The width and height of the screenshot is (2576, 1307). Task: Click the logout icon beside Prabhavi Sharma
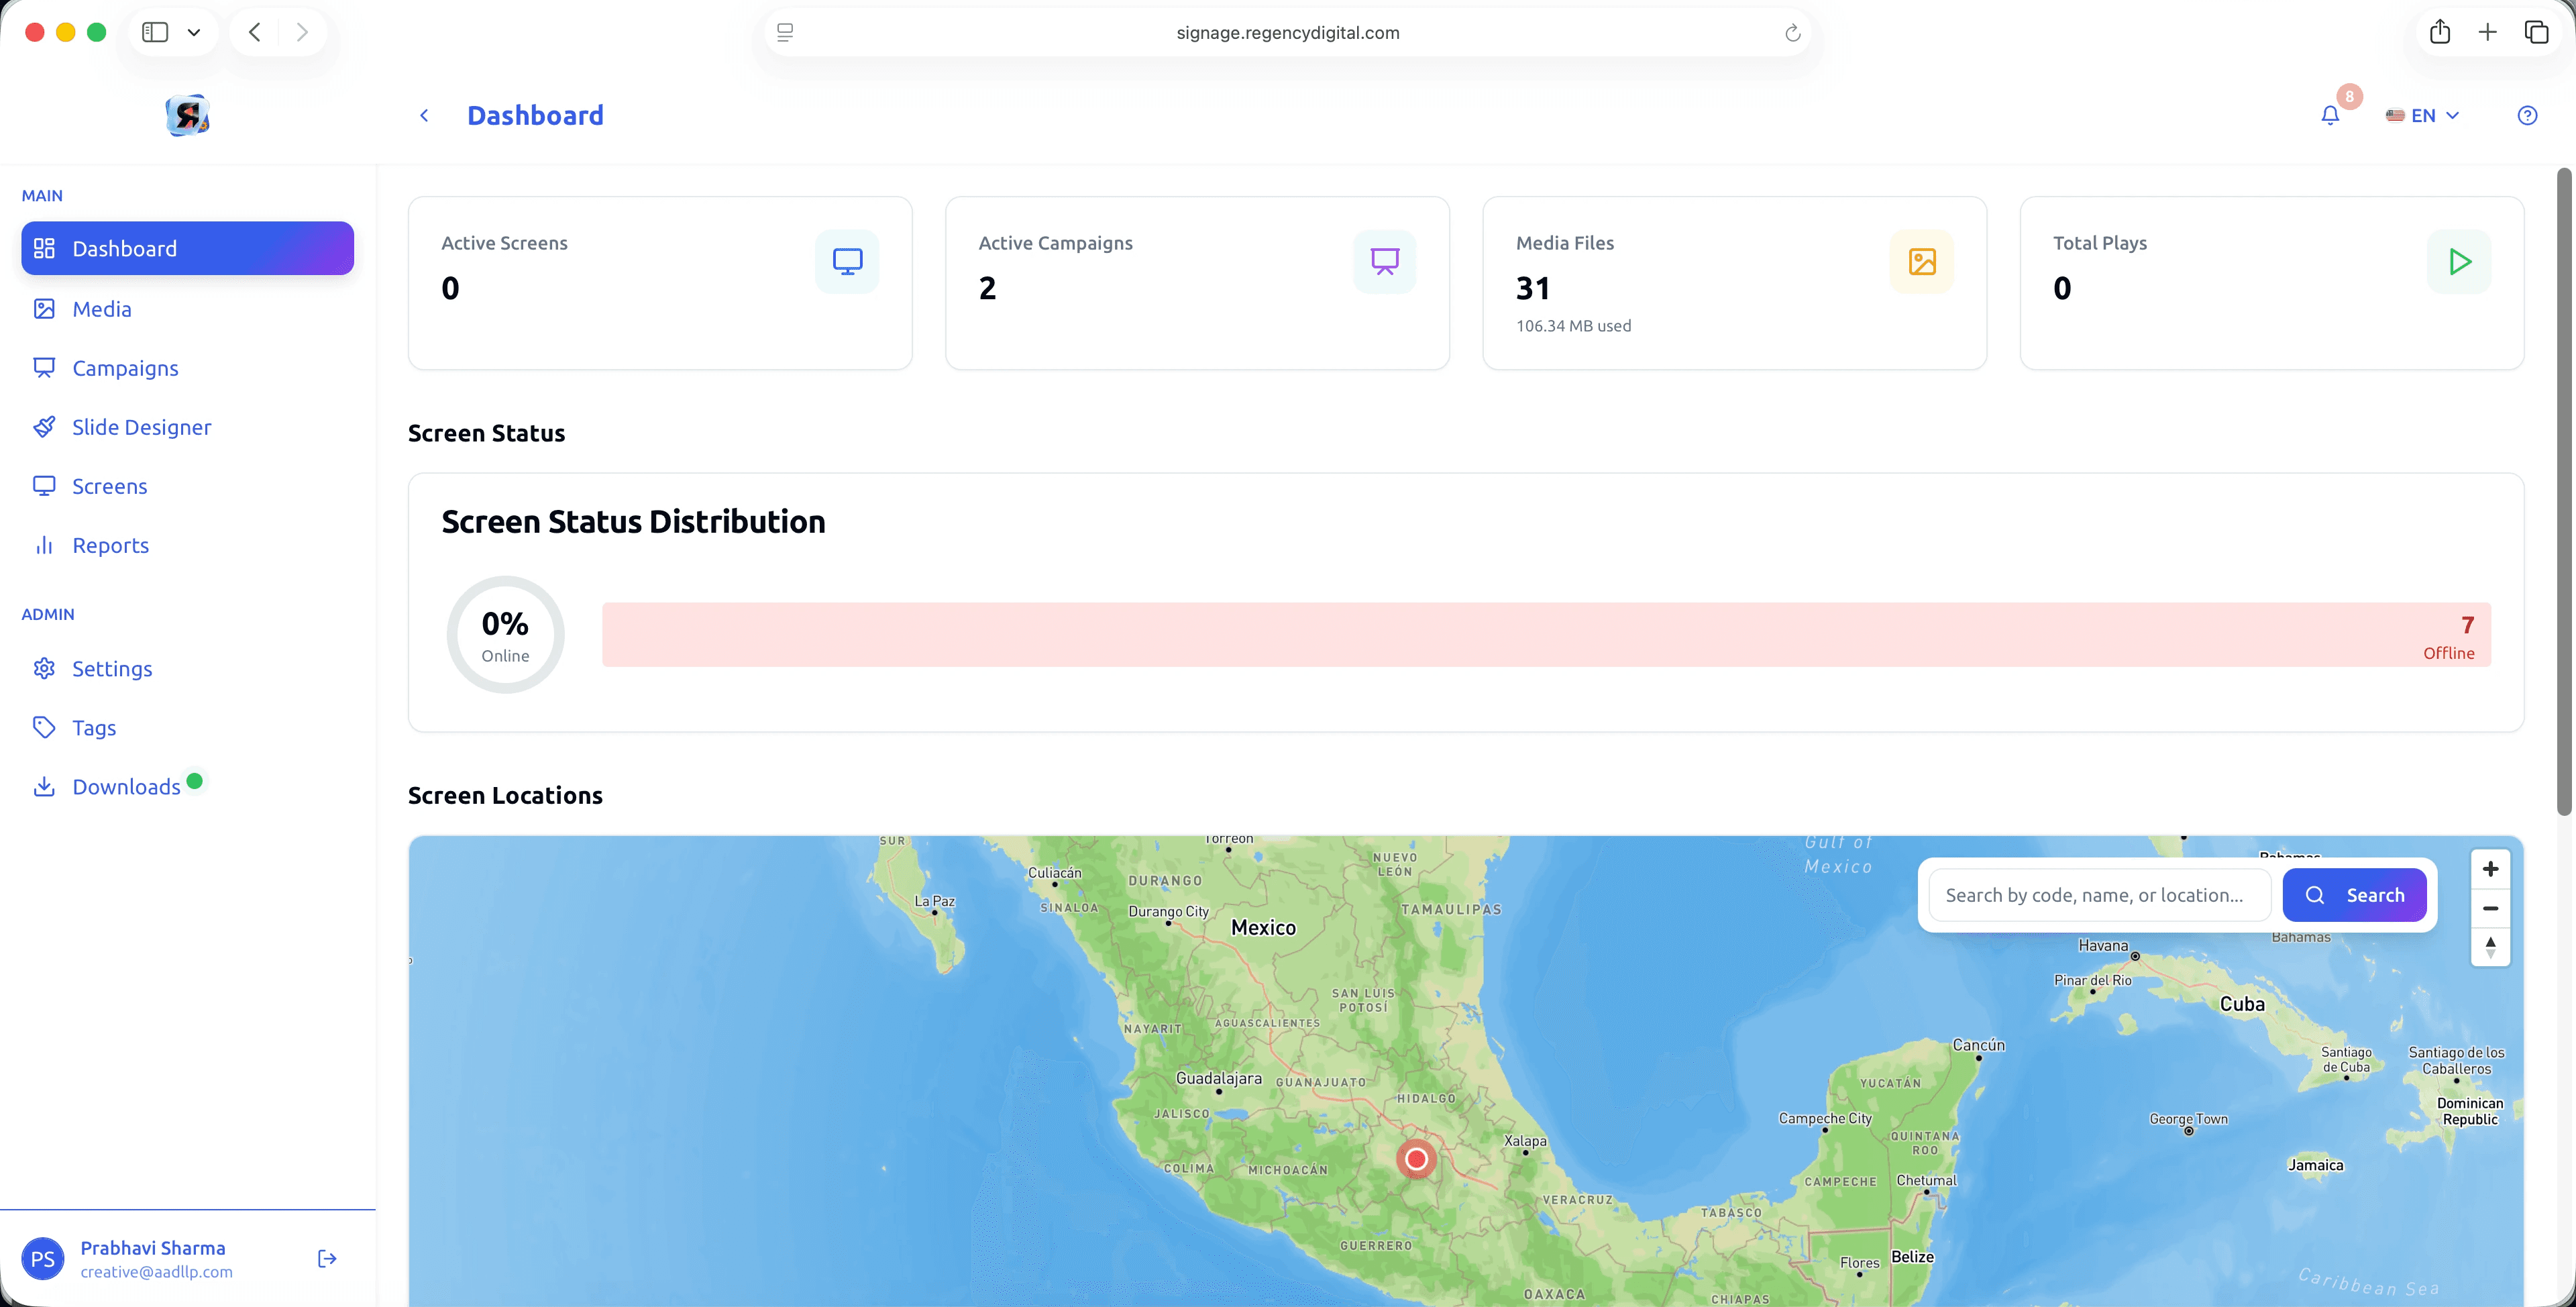(x=327, y=1258)
